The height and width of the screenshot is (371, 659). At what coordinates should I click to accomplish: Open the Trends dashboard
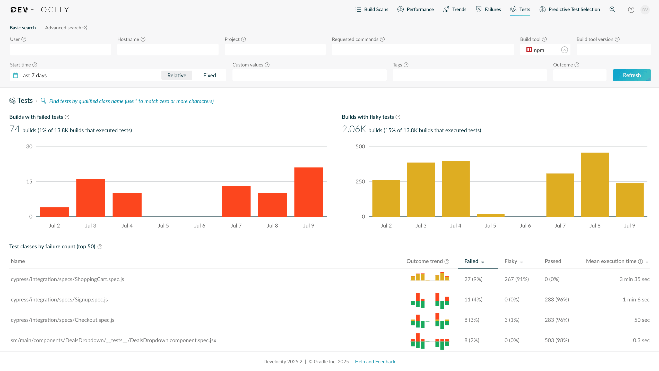459,9
